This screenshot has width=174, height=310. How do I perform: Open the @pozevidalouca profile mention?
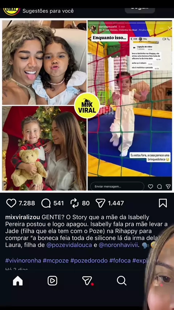click(69, 245)
